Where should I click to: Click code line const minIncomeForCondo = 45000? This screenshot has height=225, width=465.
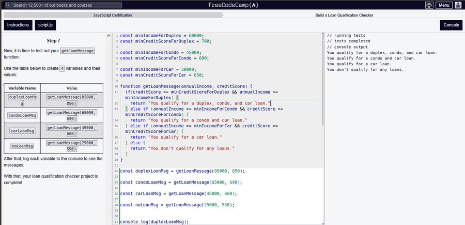click(x=161, y=53)
